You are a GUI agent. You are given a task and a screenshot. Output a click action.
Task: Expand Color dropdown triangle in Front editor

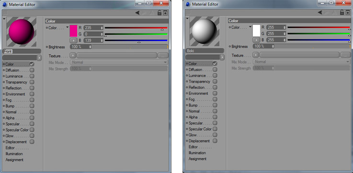tap(68, 27)
